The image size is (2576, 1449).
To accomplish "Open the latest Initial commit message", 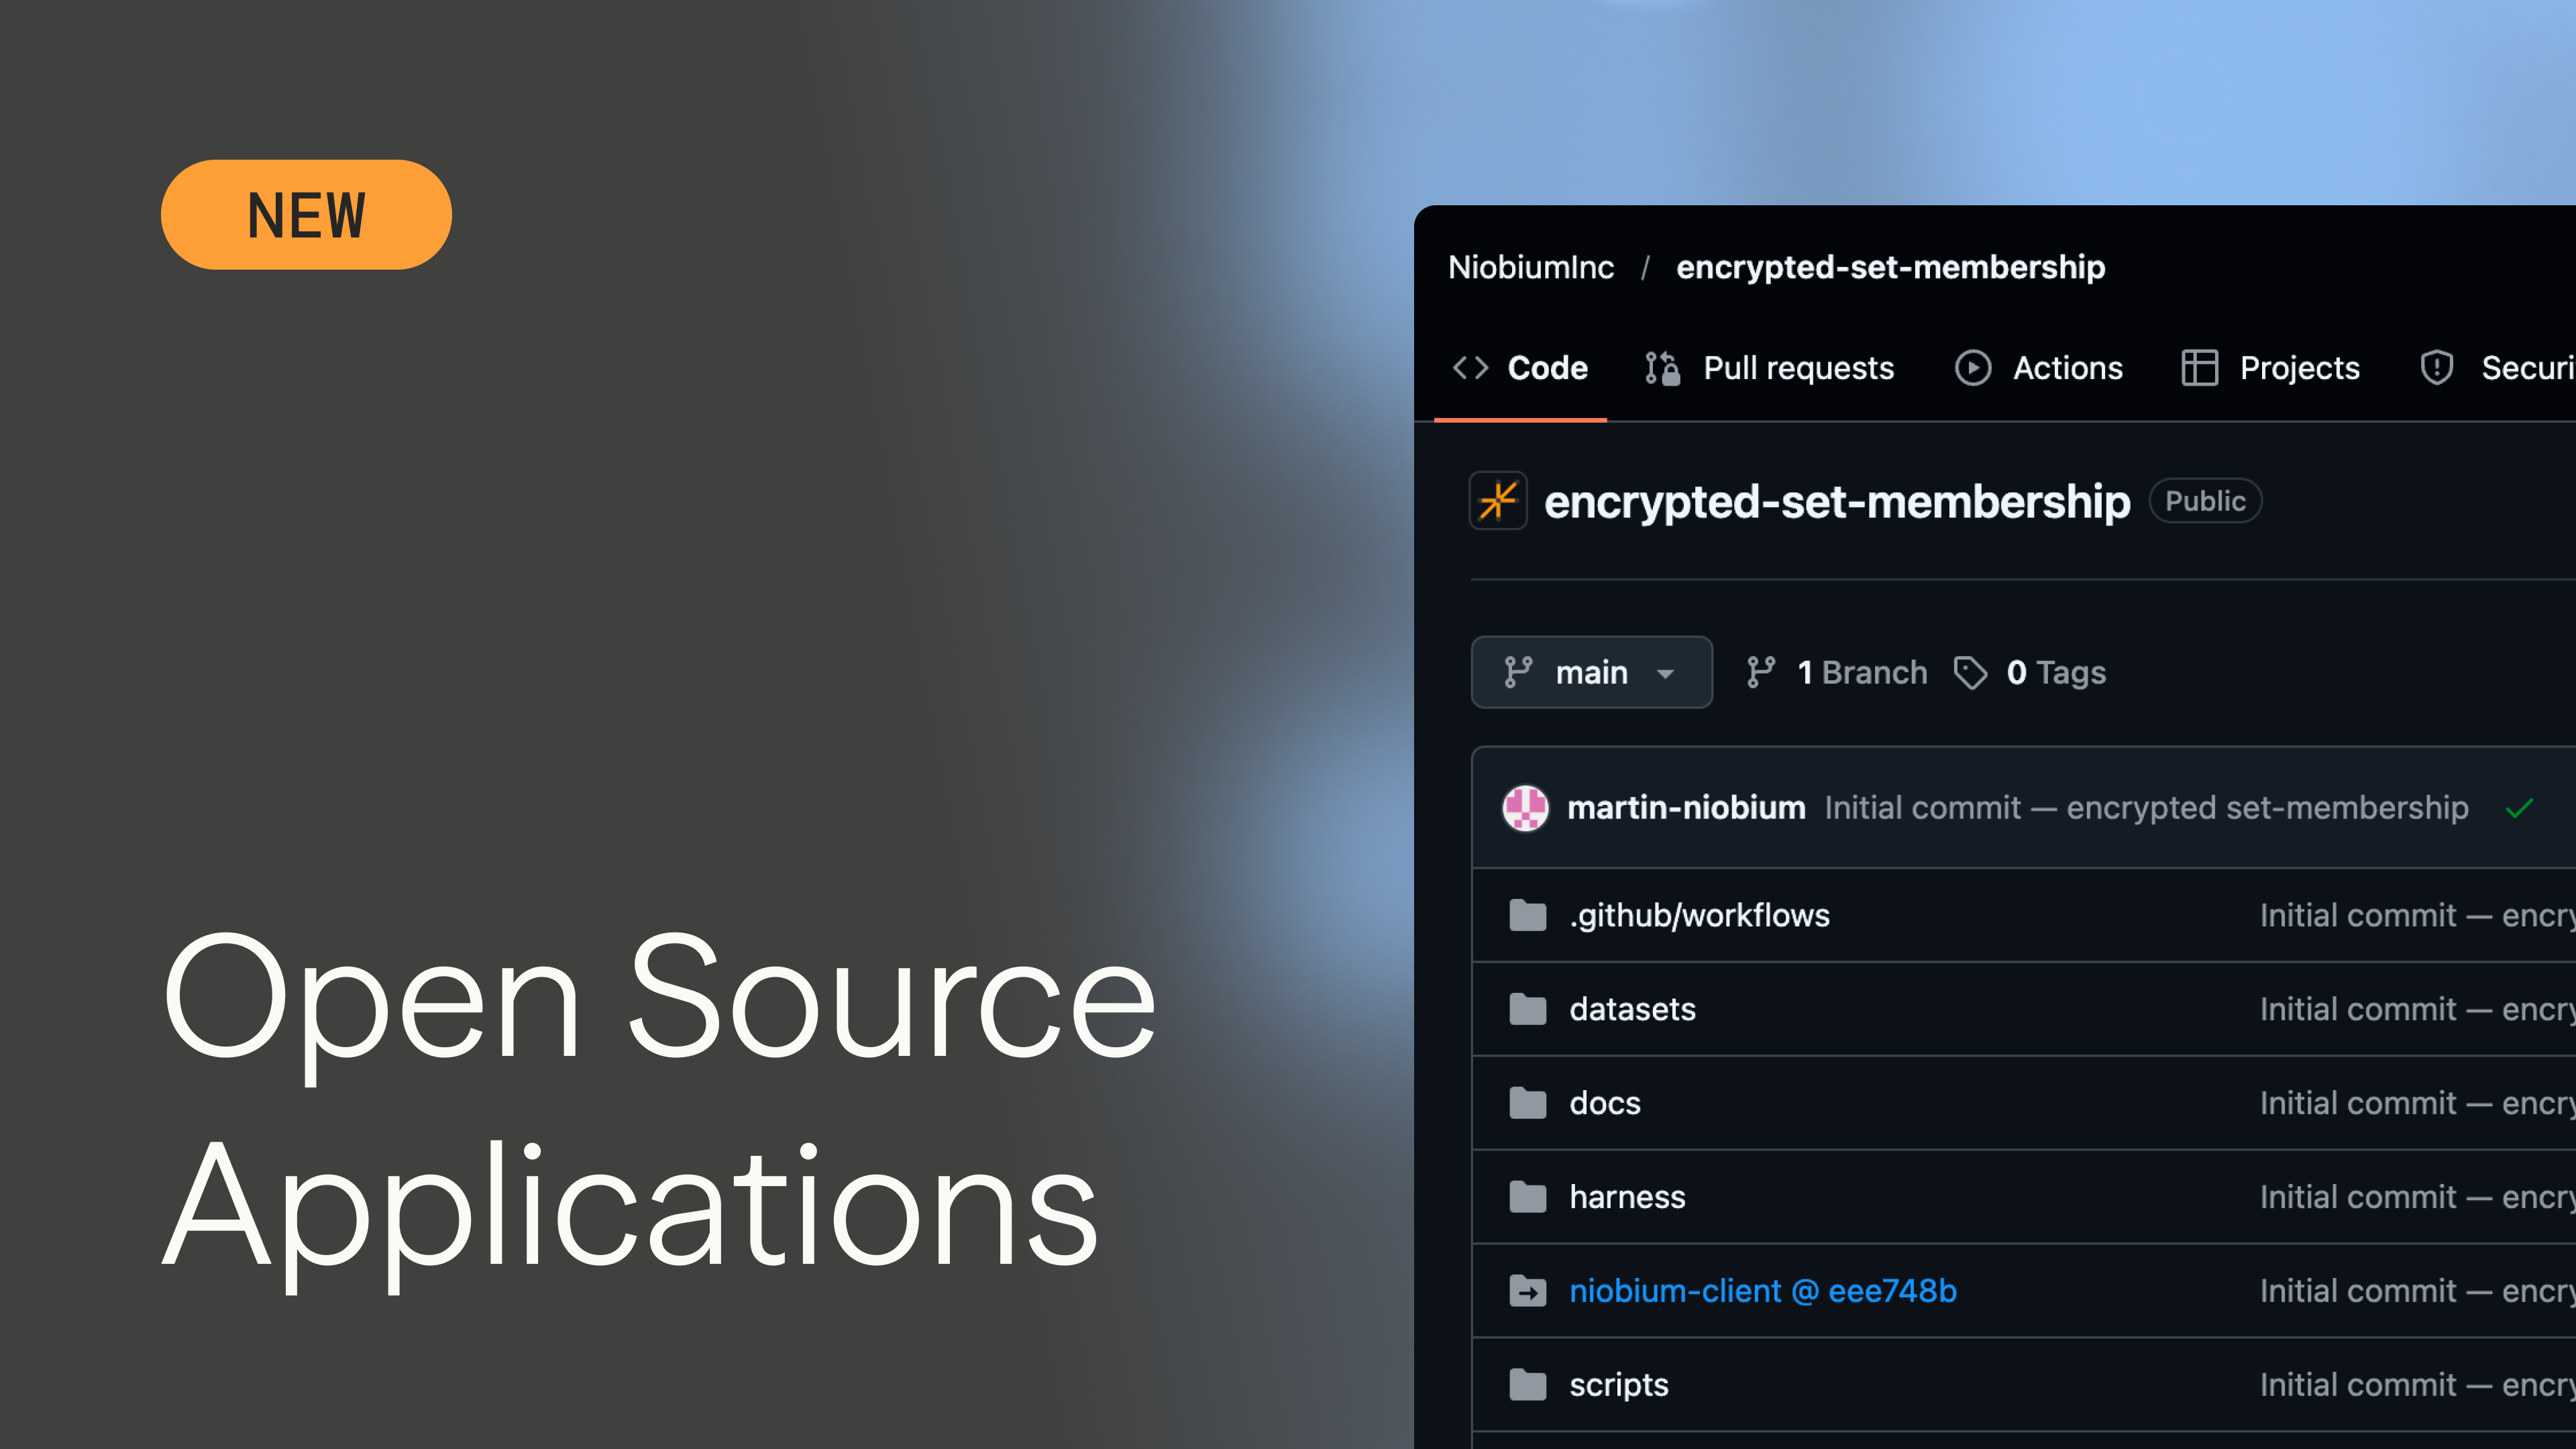I will pyautogui.click(x=2146, y=808).
